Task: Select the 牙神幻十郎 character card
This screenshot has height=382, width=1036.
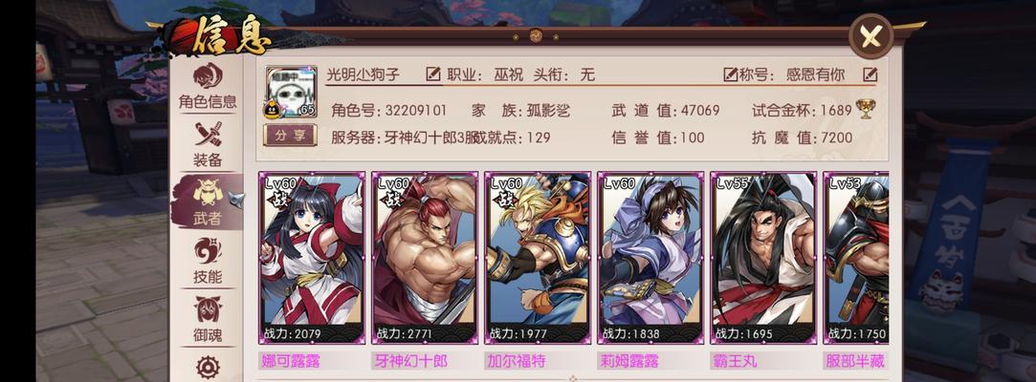Action: point(425,258)
